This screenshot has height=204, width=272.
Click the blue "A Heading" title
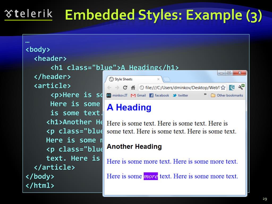[129, 107]
